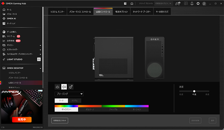Click the sidebar scrollbar
Screen dimensions: 224x130
click(x=43, y=39)
